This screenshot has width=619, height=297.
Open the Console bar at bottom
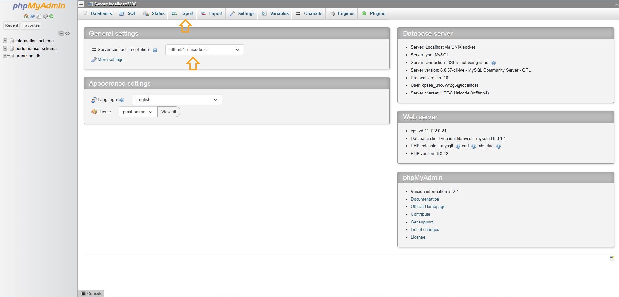(x=91, y=293)
